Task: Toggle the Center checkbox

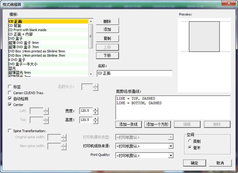Action: point(10,105)
